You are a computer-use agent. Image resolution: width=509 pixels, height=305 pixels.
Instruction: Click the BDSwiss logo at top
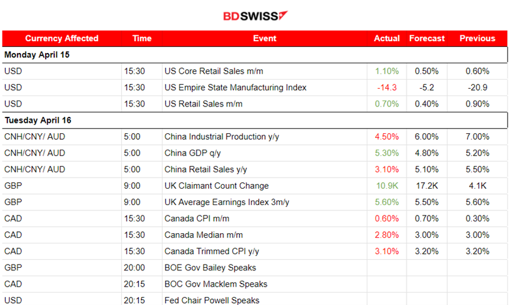(255, 16)
